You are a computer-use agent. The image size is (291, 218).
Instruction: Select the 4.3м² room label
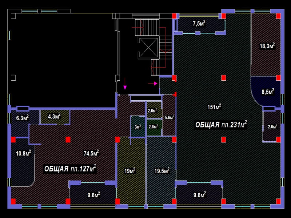coord(54,117)
